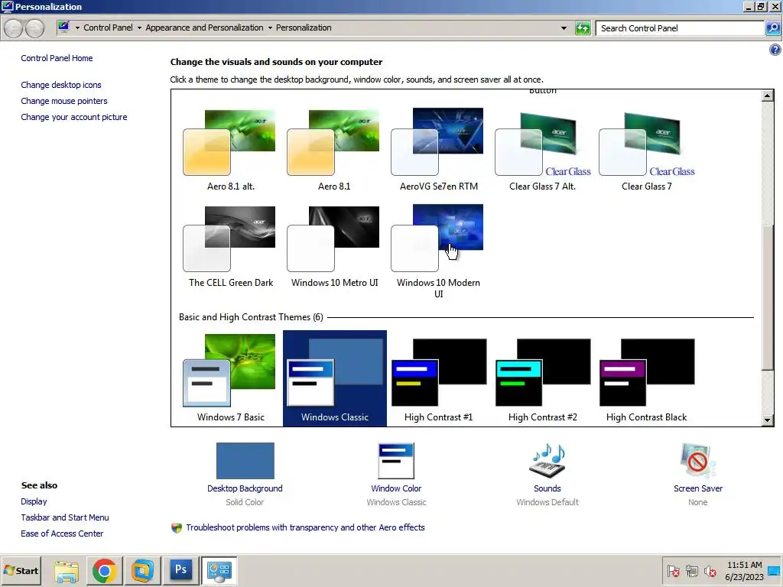Launch Google Chrome from the taskbar
The image size is (783, 587).
104,571
